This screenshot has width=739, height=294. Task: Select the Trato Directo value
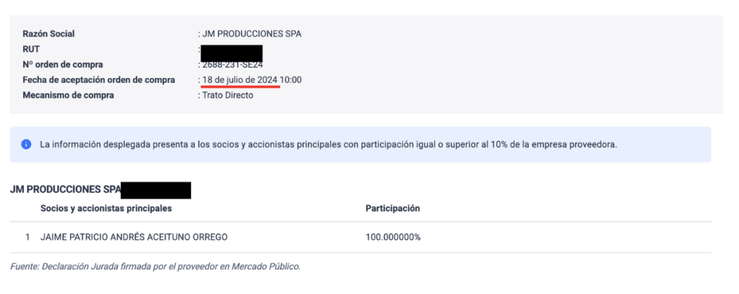(x=227, y=95)
